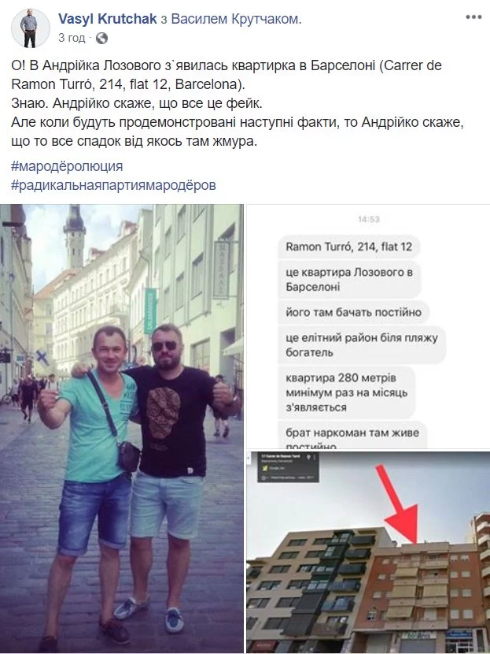Click the public globe privacy icon

click(x=101, y=39)
